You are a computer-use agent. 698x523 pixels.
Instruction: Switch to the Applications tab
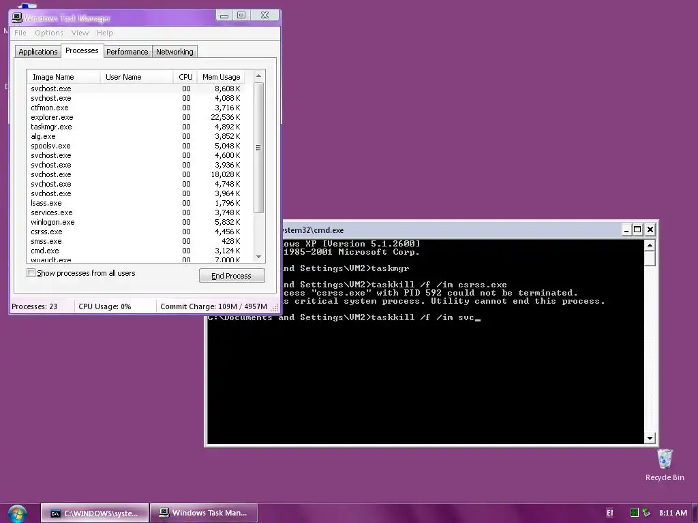pos(38,52)
